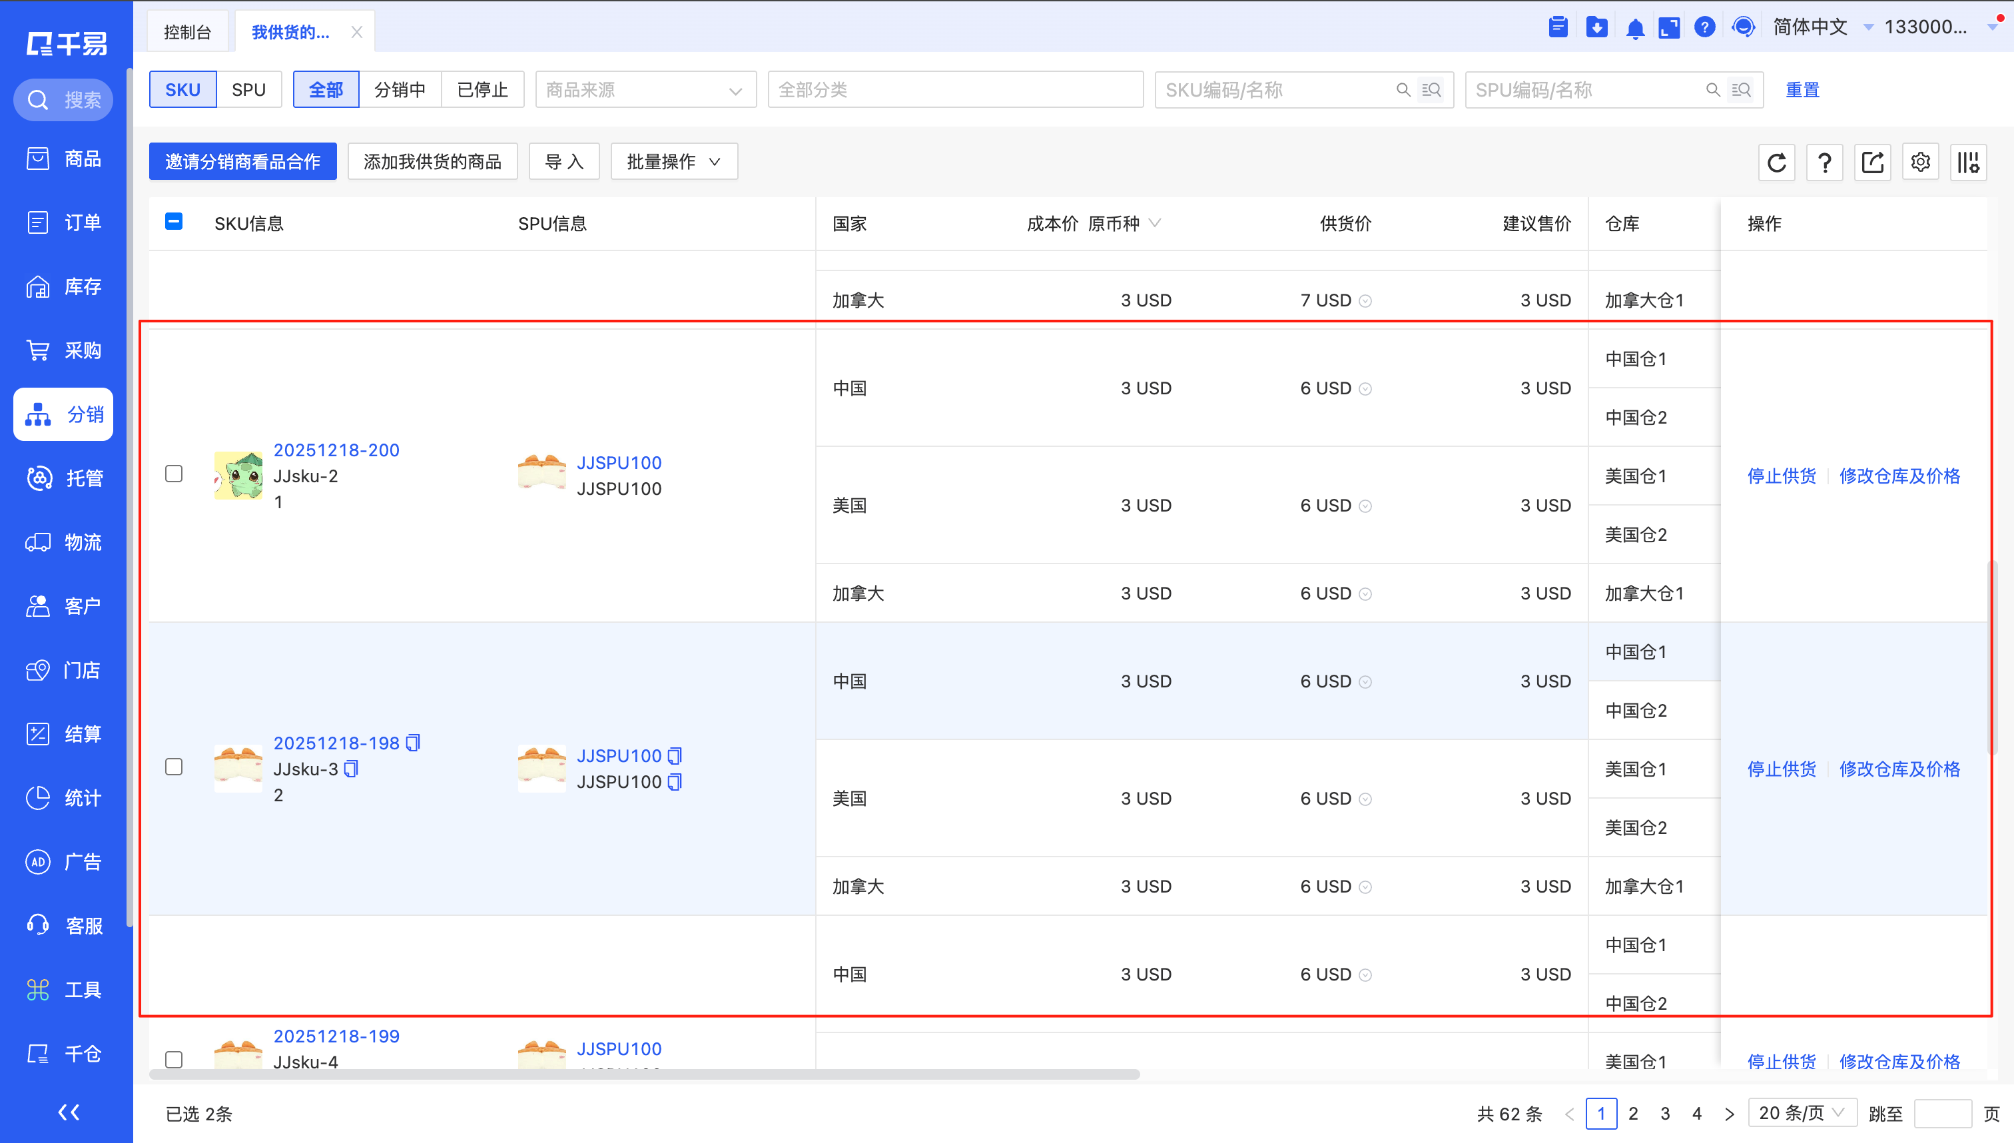Check the row checkbox for 20251218-200

coord(174,474)
